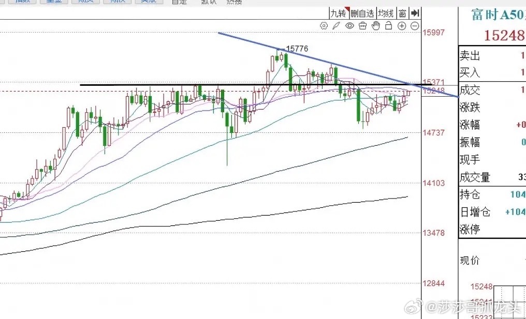This screenshot has width=526, height=319.
Task: Toggle the 均线 moving average button
Action: (x=386, y=13)
